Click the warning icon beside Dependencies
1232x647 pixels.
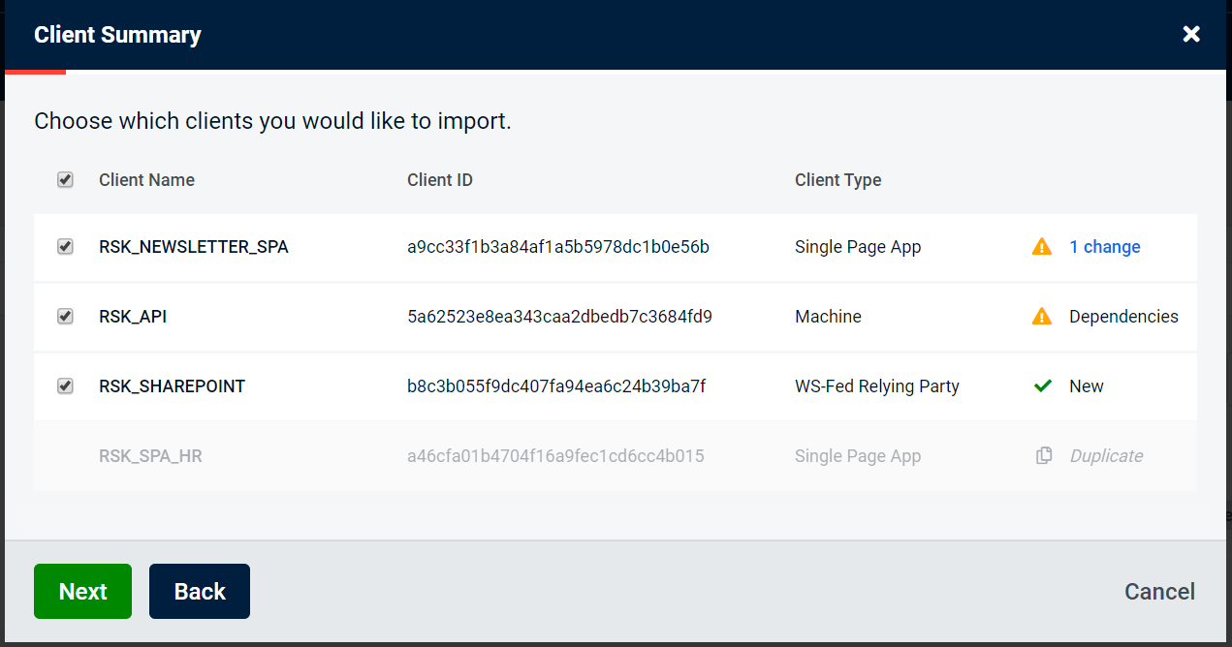point(1042,317)
